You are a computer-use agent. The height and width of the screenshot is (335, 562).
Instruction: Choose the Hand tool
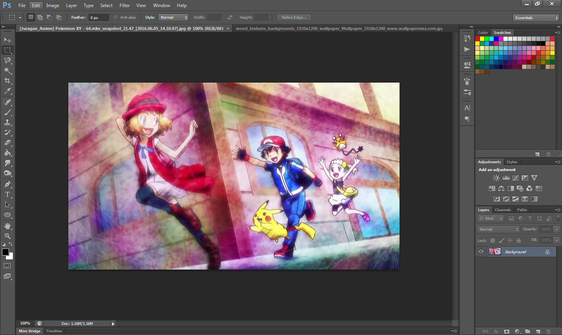click(x=7, y=226)
